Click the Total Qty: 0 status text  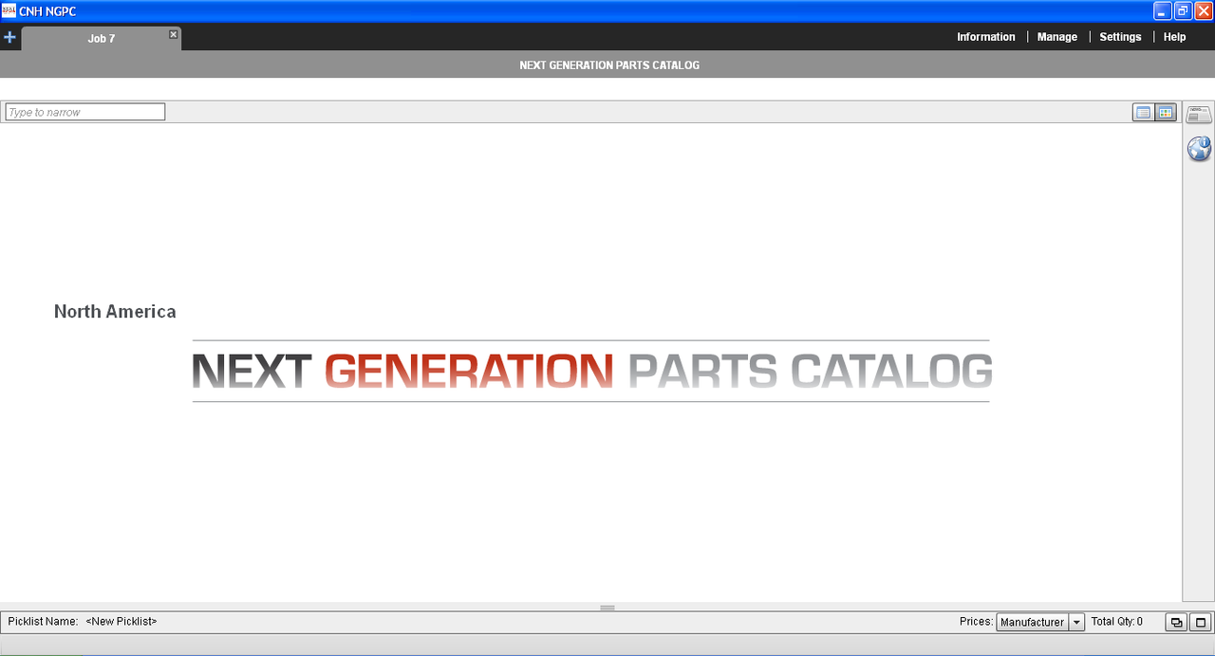tap(1117, 622)
